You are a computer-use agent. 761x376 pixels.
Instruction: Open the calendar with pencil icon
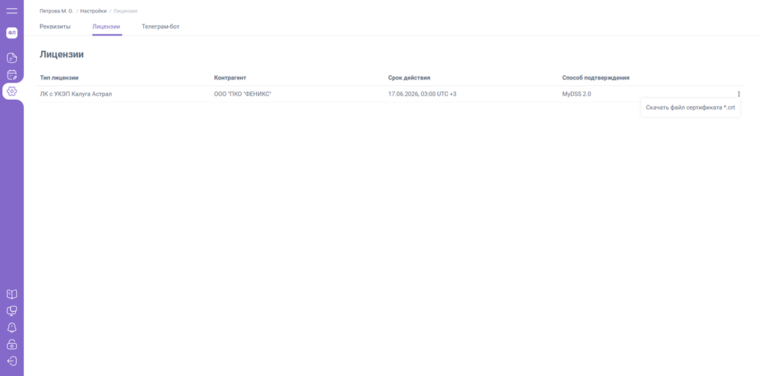12,75
